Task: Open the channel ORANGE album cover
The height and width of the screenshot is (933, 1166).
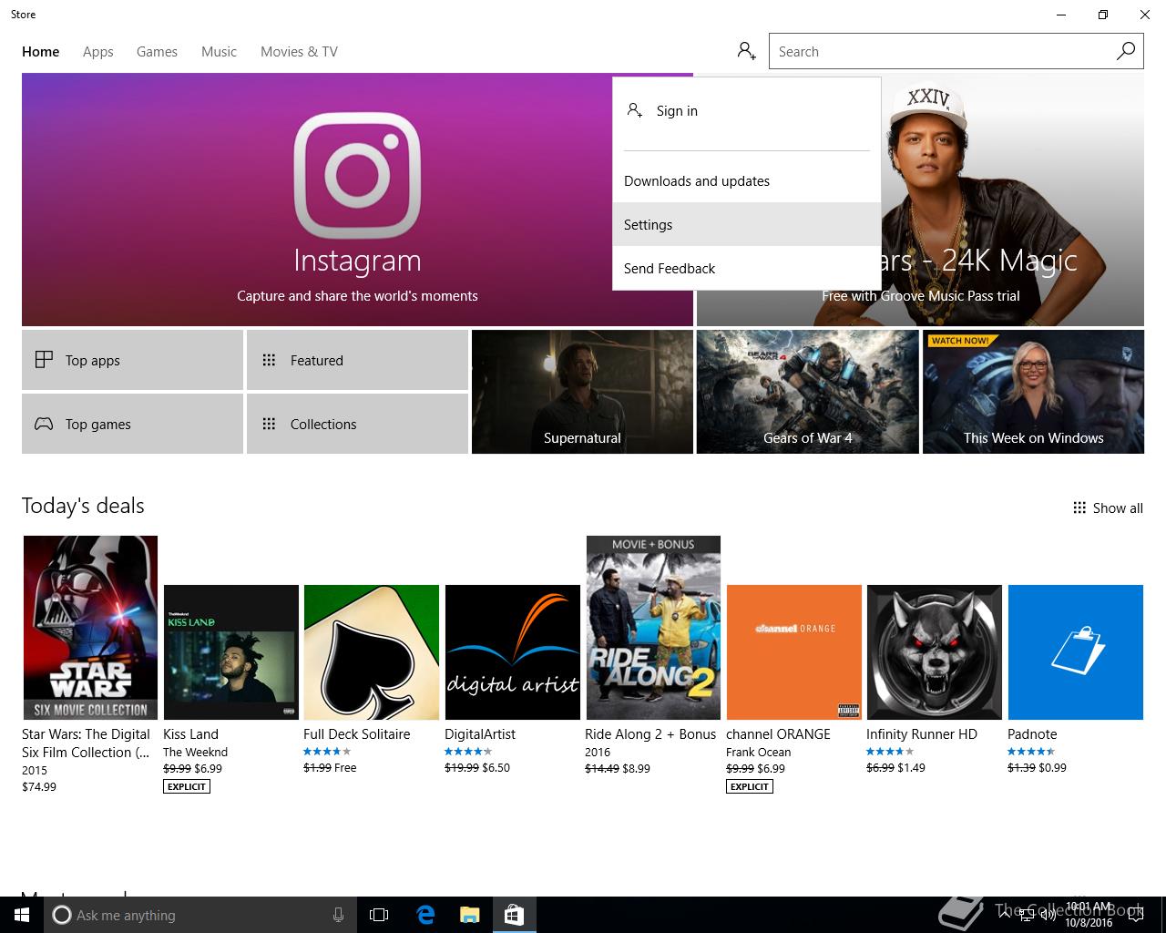Action: [794, 652]
